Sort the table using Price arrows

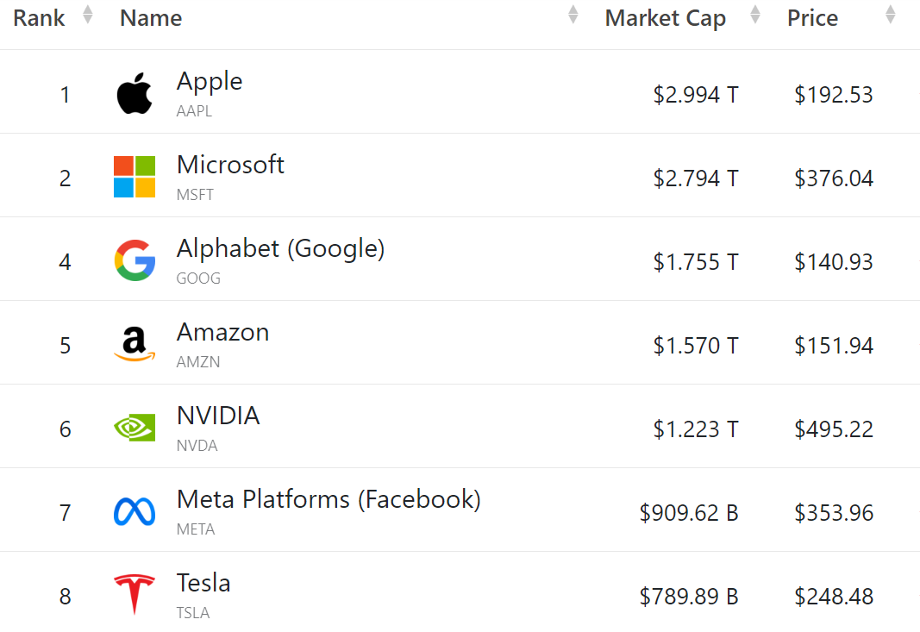point(889,15)
